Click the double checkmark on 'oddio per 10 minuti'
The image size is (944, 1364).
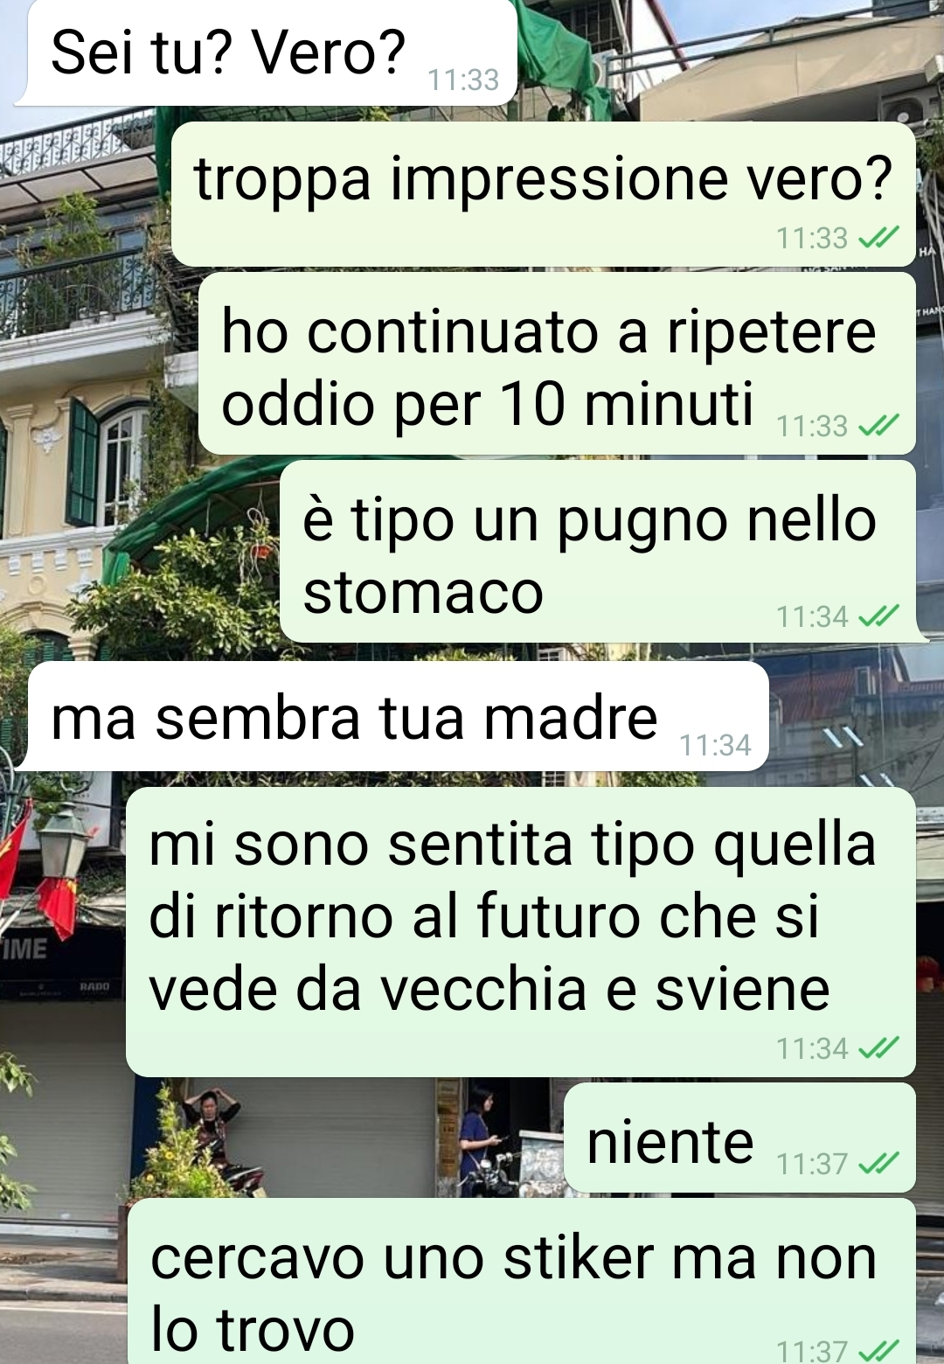878,426
